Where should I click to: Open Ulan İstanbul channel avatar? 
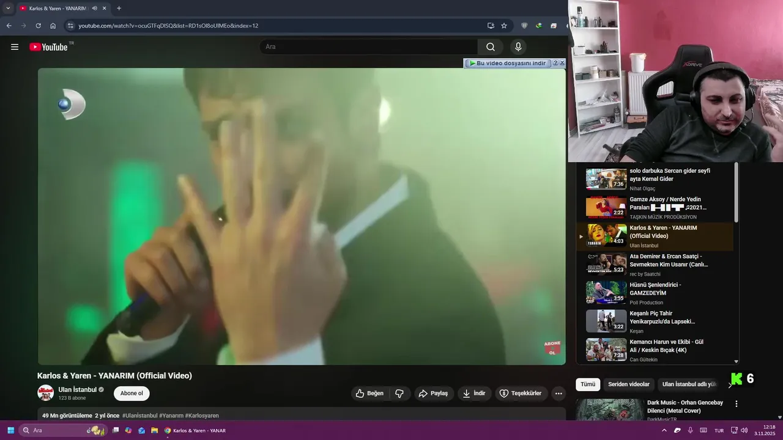tap(46, 393)
